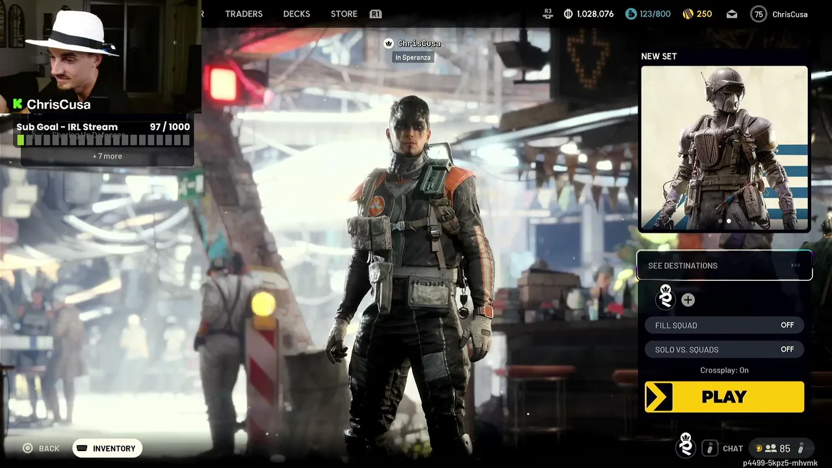
Task: Open the Chat panel
Action: (733, 448)
